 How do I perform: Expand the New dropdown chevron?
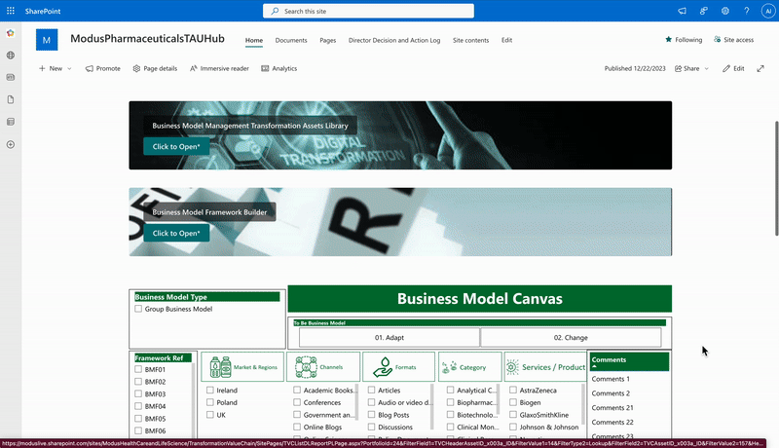point(69,68)
